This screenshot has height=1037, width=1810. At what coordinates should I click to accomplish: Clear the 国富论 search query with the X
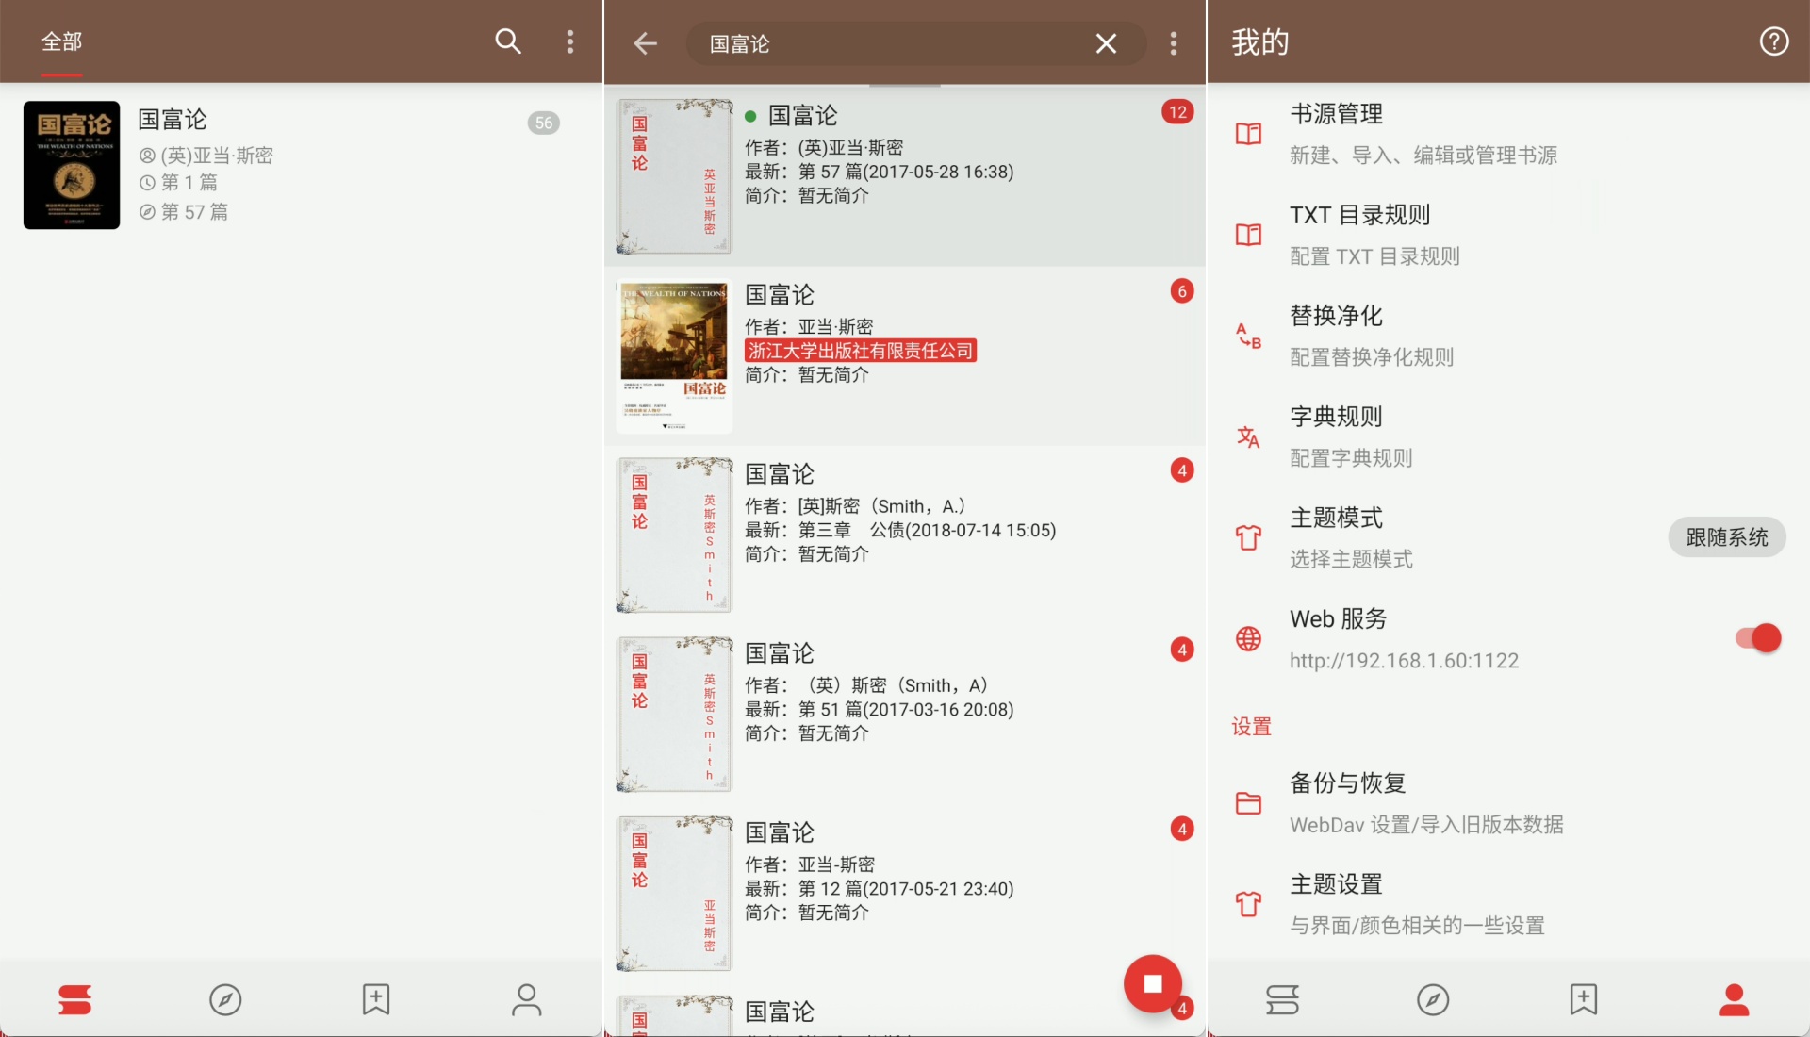(x=1105, y=42)
